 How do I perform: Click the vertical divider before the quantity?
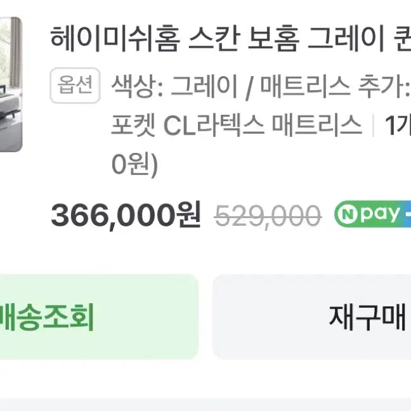373,125
